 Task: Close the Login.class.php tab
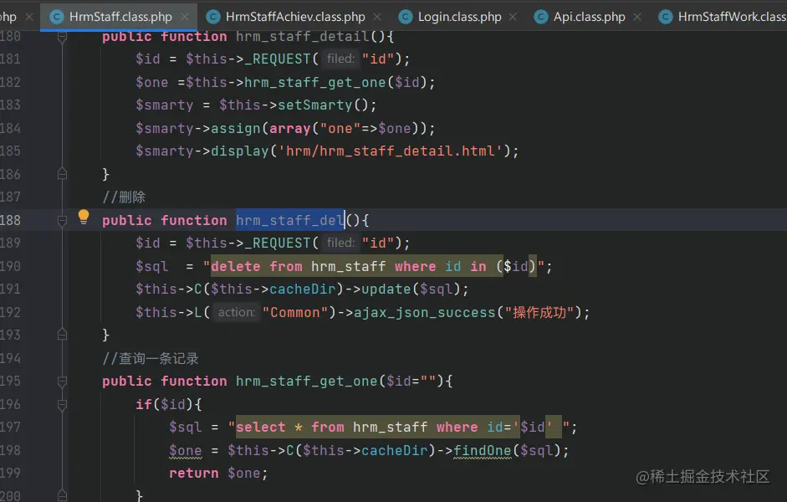click(513, 17)
